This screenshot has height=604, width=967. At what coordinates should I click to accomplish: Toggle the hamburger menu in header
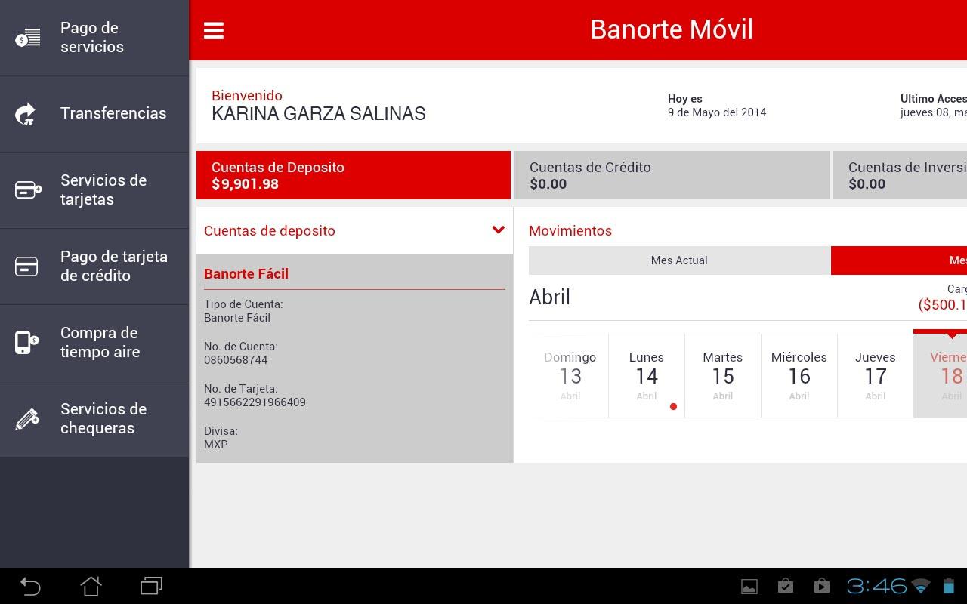pyautogui.click(x=214, y=30)
